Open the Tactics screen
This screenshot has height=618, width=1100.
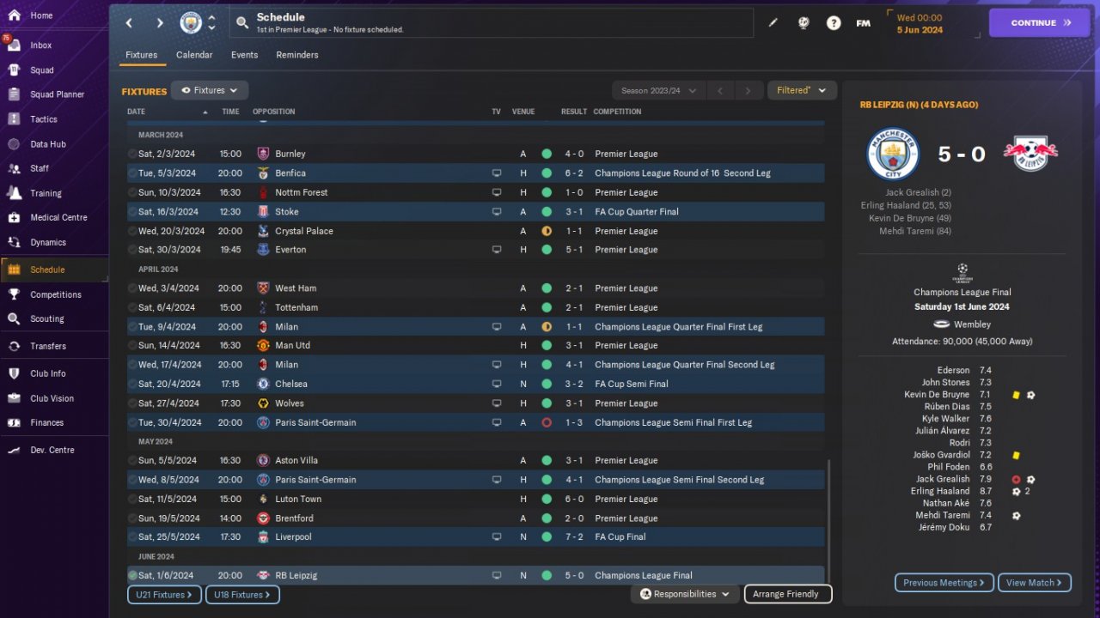click(x=44, y=119)
